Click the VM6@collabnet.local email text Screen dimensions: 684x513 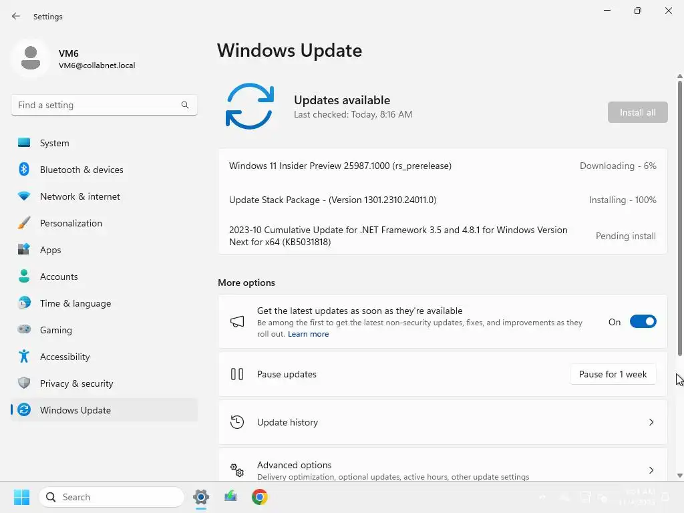(x=97, y=65)
